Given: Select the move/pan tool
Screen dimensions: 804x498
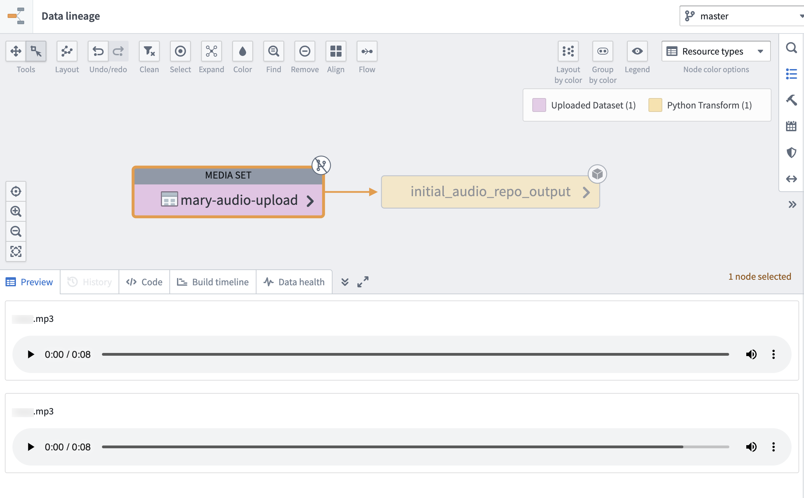Looking at the screenshot, I should [16, 51].
